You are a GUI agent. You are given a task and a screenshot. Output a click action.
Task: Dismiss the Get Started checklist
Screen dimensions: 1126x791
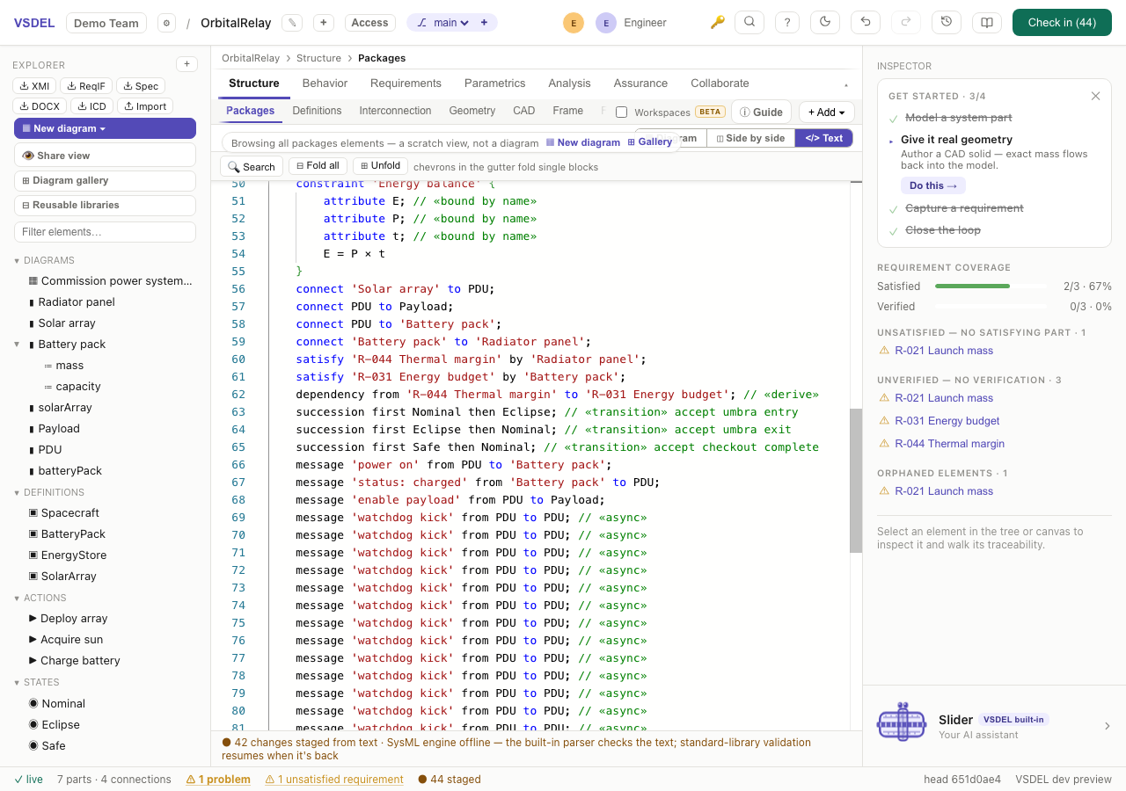[x=1095, y=96]
